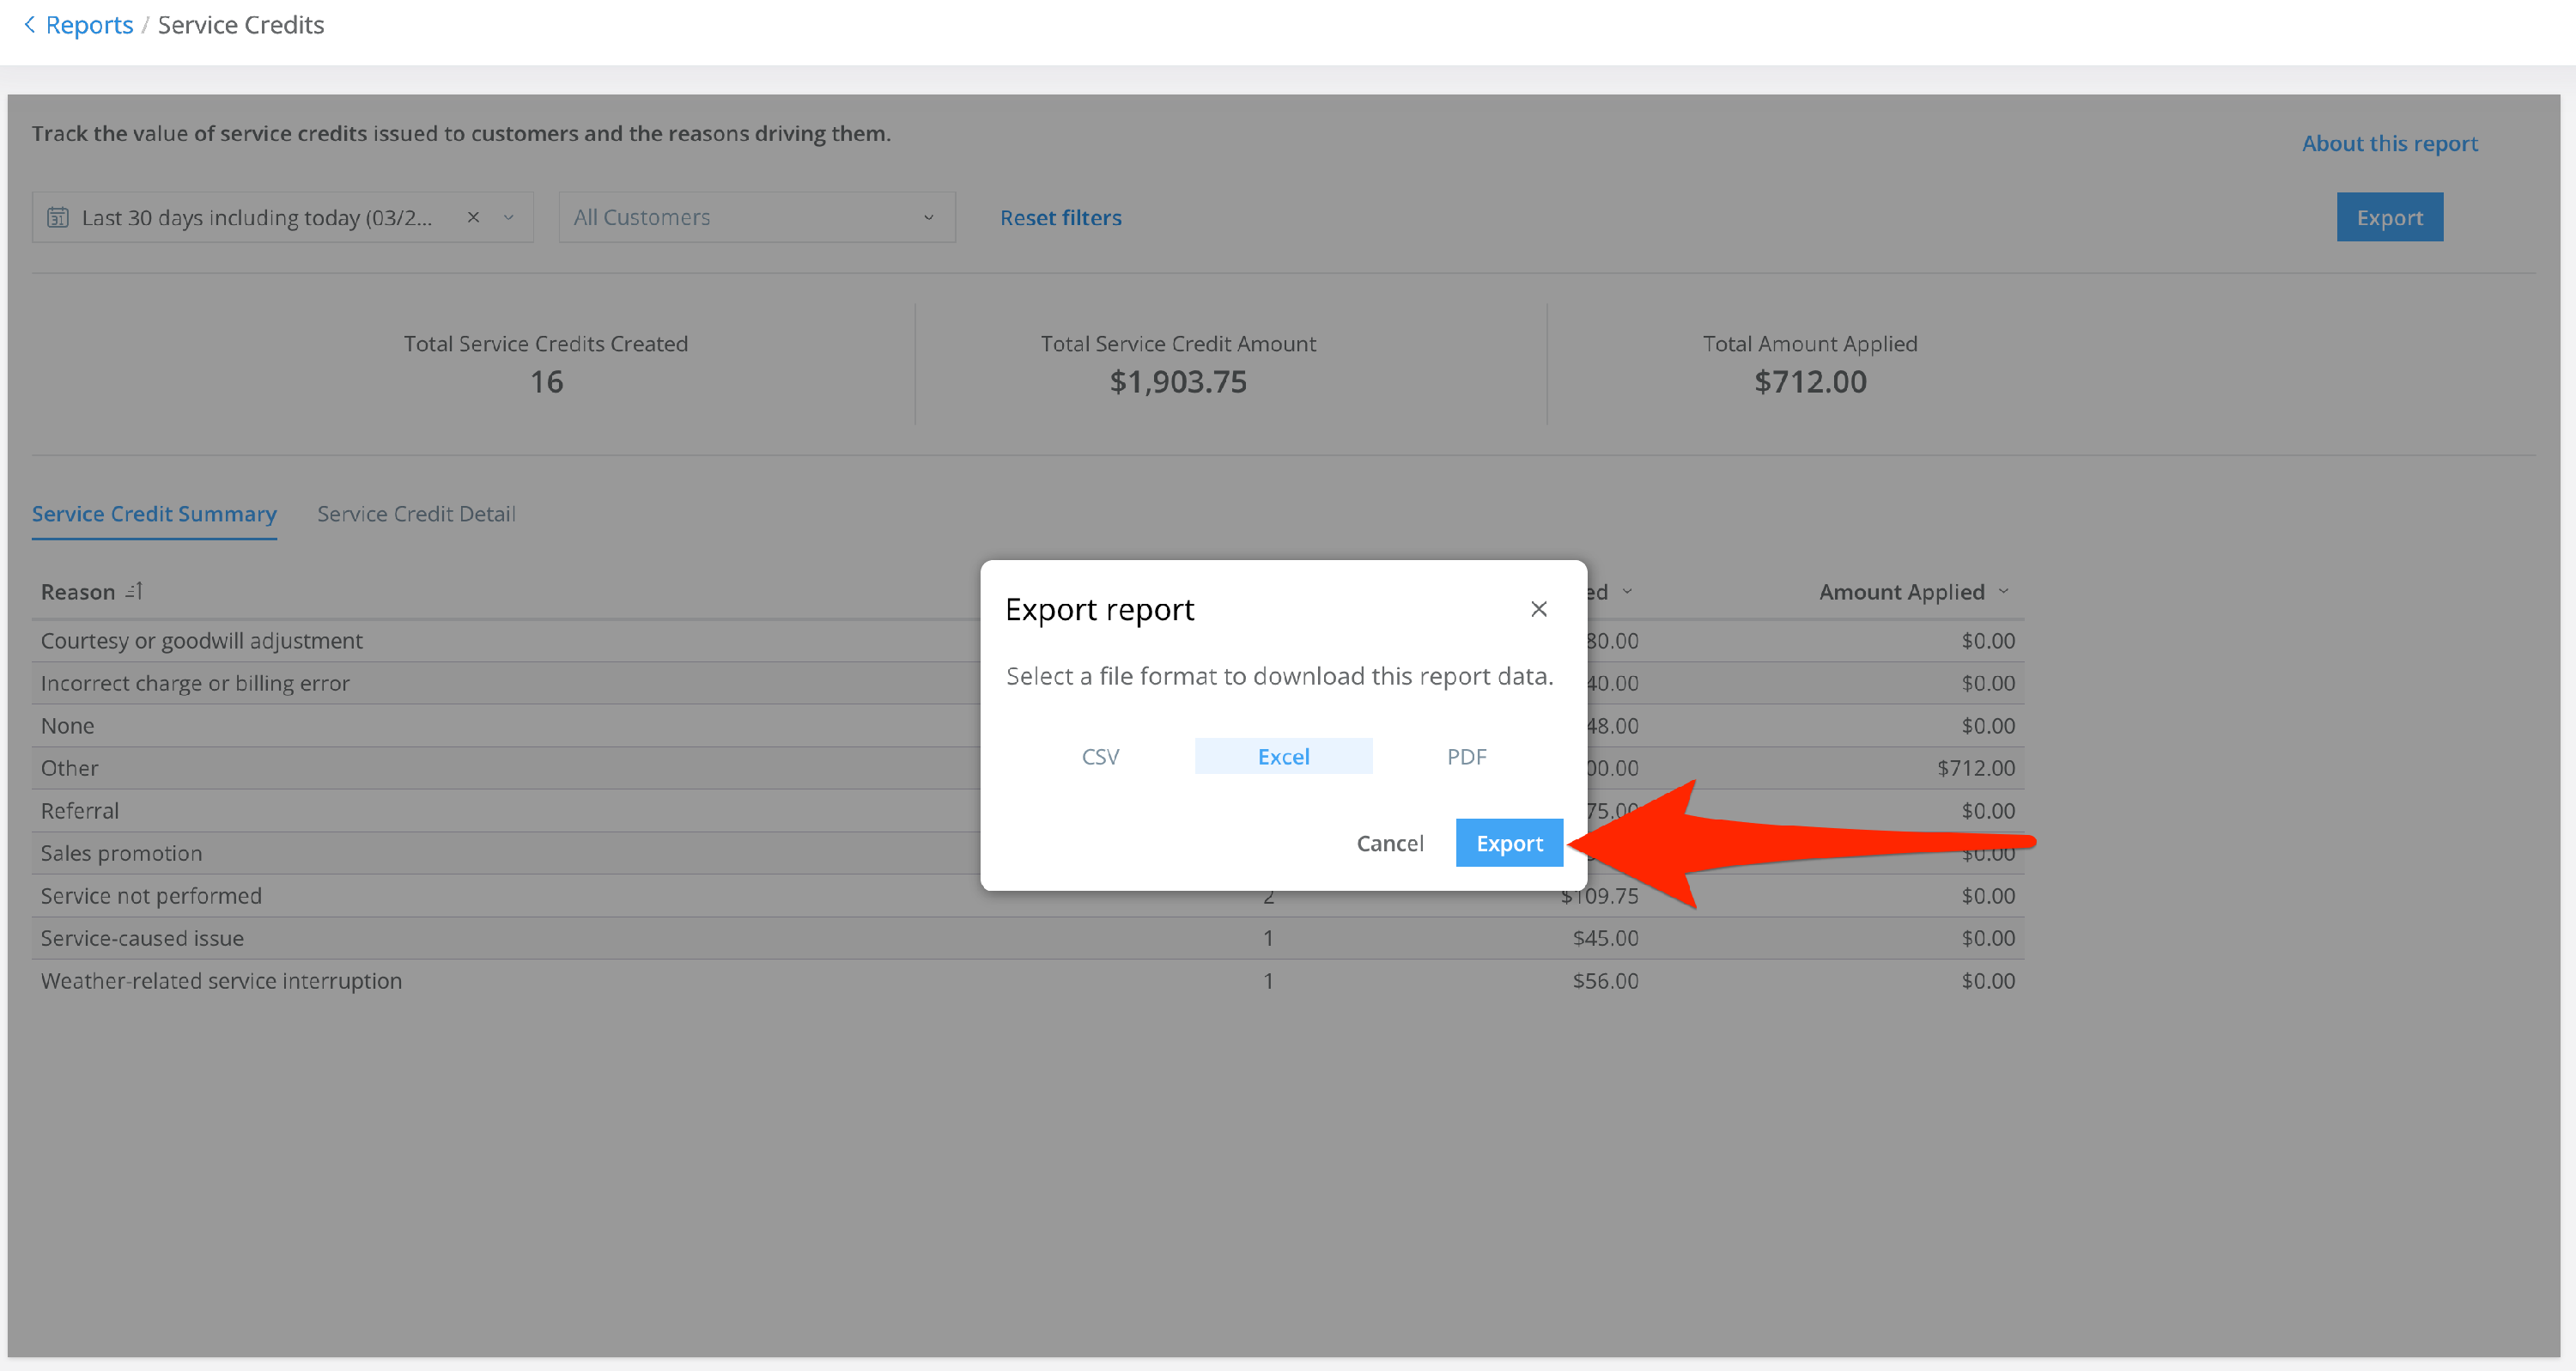This screenshot has width=2576, height=1371.
Task: Click 'Incorrect charge or billing error' row
Action: pos(1027,684)
